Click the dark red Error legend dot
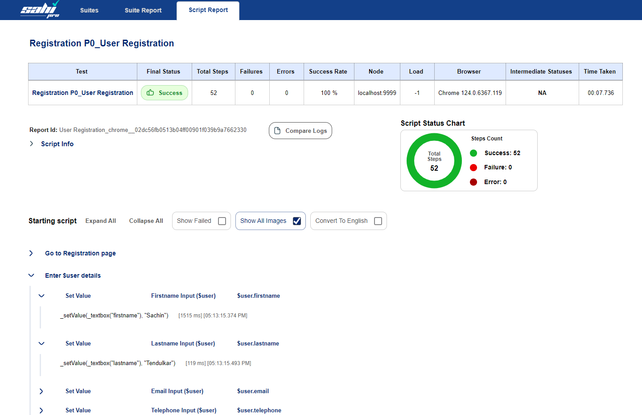The height and width of the screenshot is (415, 642). click(x=473, y=182)
